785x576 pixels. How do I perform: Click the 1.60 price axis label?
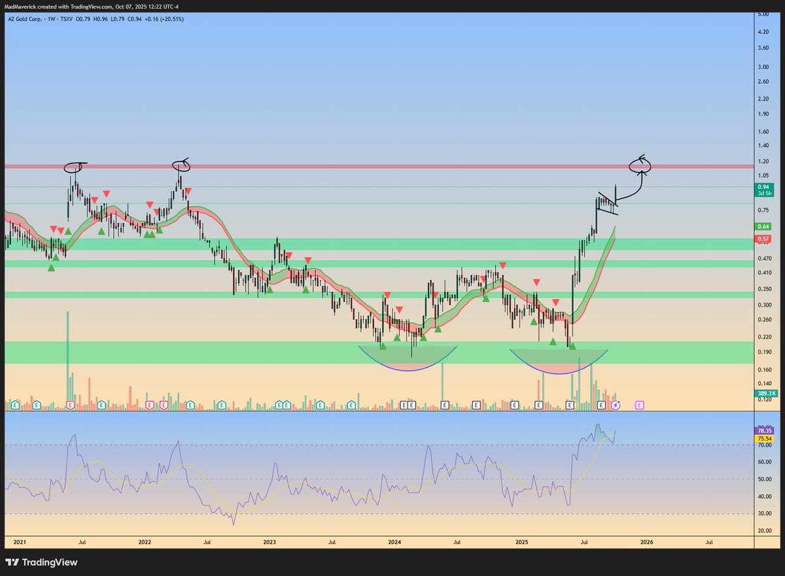coord(763,131)
